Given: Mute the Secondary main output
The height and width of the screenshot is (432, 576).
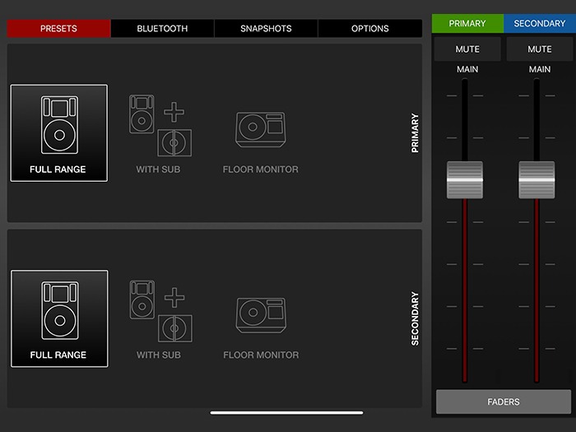Looking at the screenshot, I should (x=540, y=49).
